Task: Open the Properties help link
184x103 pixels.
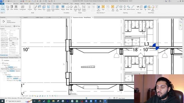Action: click(x=4, y=55)
